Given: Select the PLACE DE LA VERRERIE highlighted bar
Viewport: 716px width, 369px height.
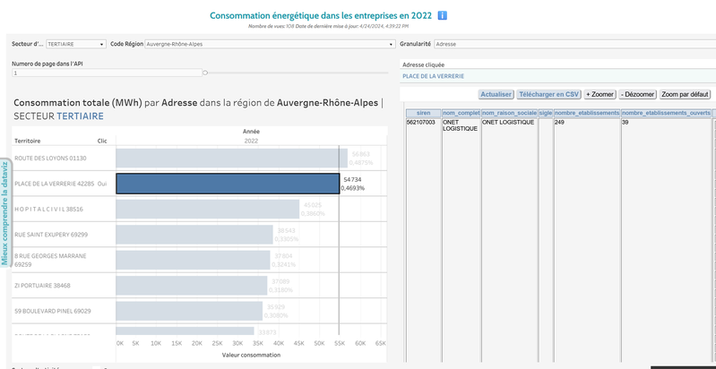Looking at the screenshot, I should (228, 184).
